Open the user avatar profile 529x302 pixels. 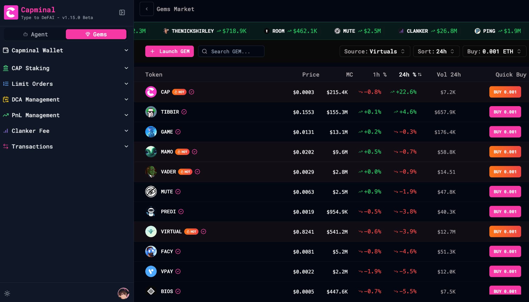123,293
